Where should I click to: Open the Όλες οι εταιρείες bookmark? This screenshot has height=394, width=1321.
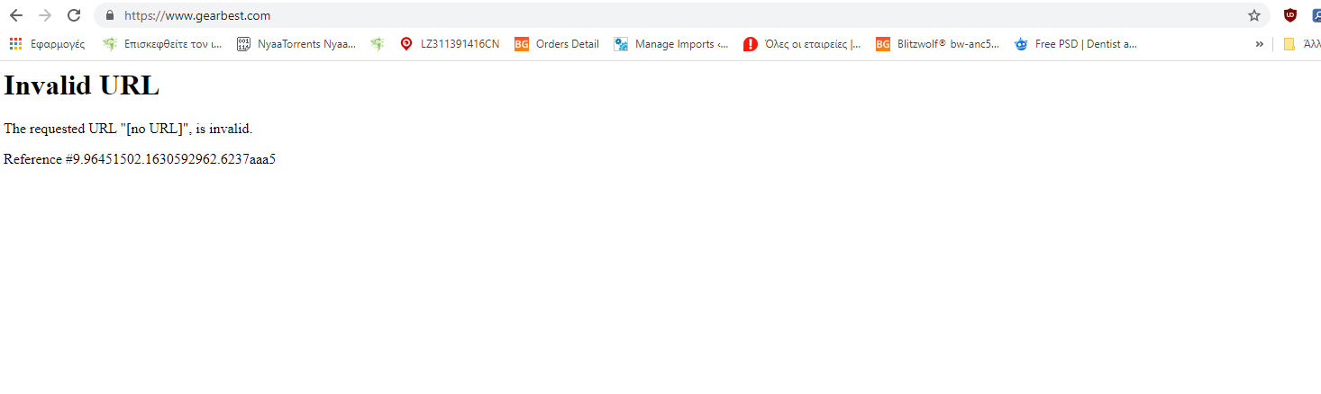(802, 44)
